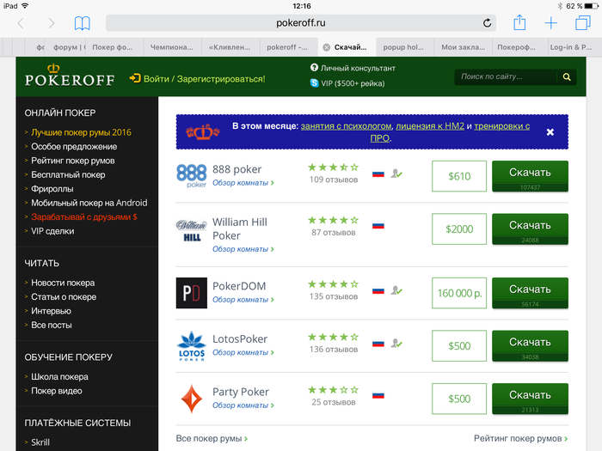Open 109 отзывов reviews
602x451 pixels.
(x=334, y=180)
